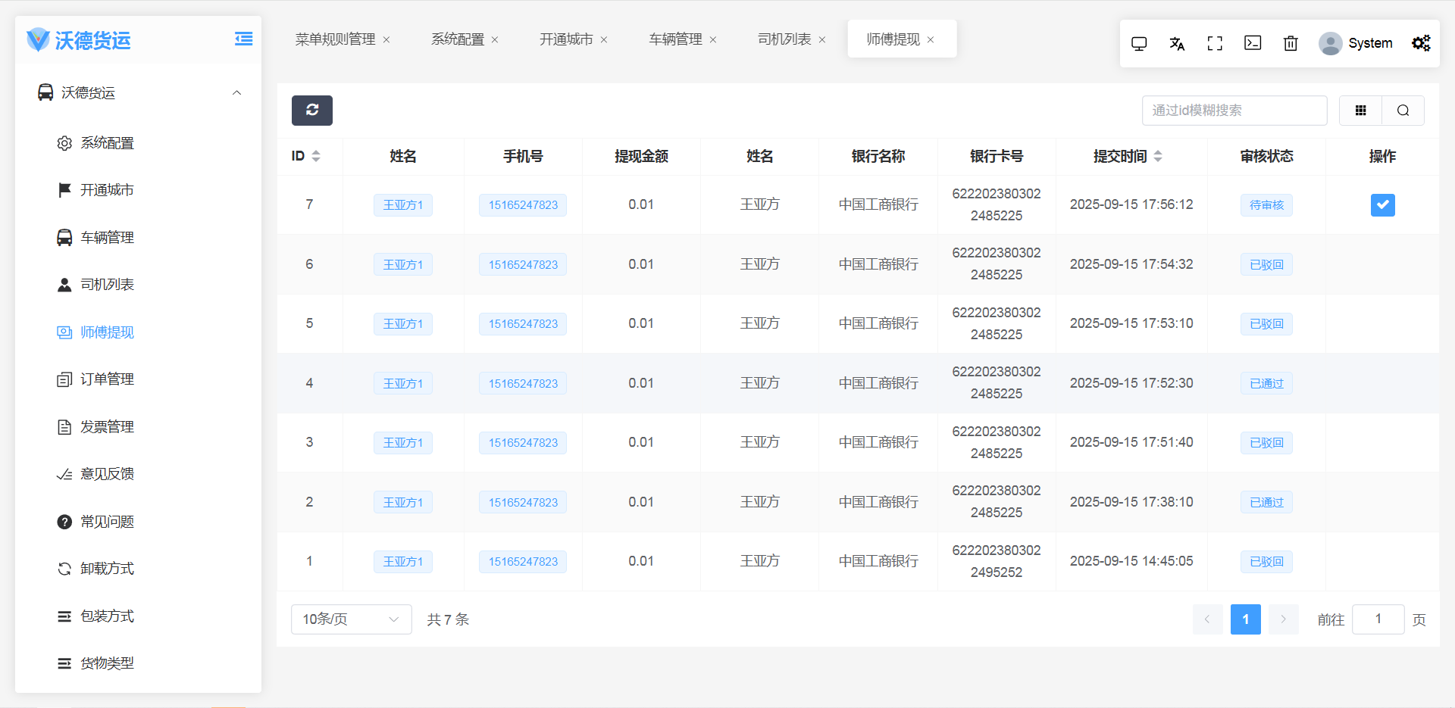Screen dimensions: 1455x708
Task: Enter fullscreen mode using the top bar icon
Action: tap(1215, 44)
